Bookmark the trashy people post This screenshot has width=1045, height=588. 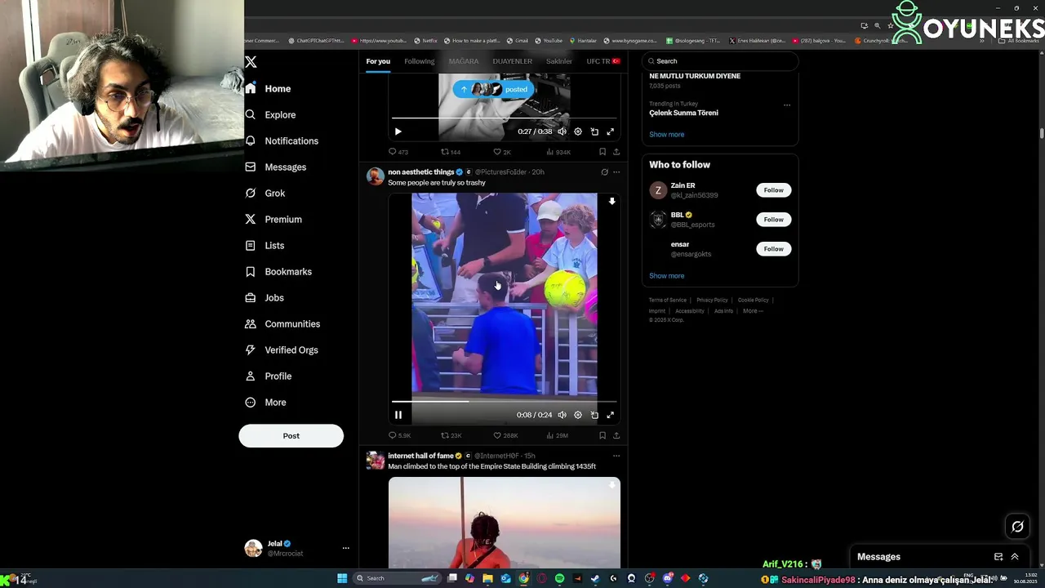pos(603,435)
